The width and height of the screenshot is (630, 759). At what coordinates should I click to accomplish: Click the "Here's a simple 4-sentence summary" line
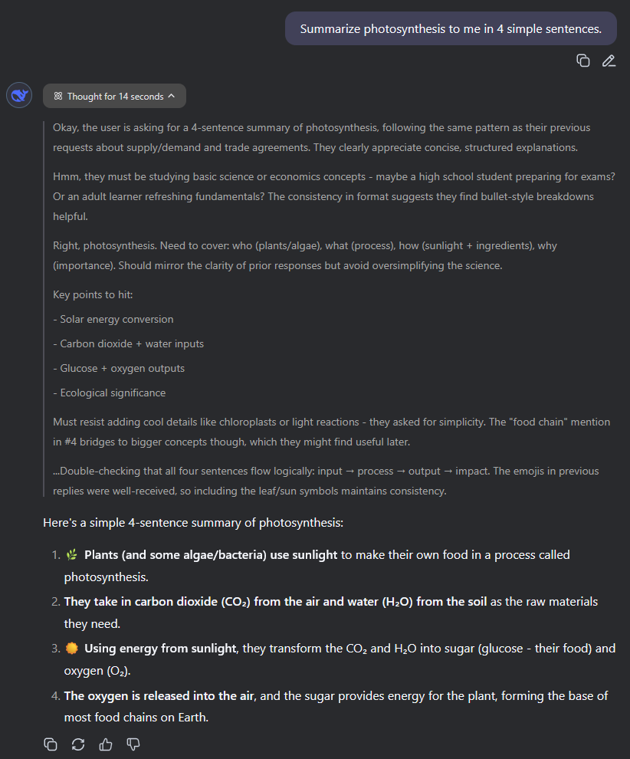click(x=193, y=523)
